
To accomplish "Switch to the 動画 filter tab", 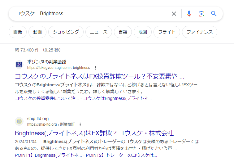I will pyautogui.click(x=37, y=32).
